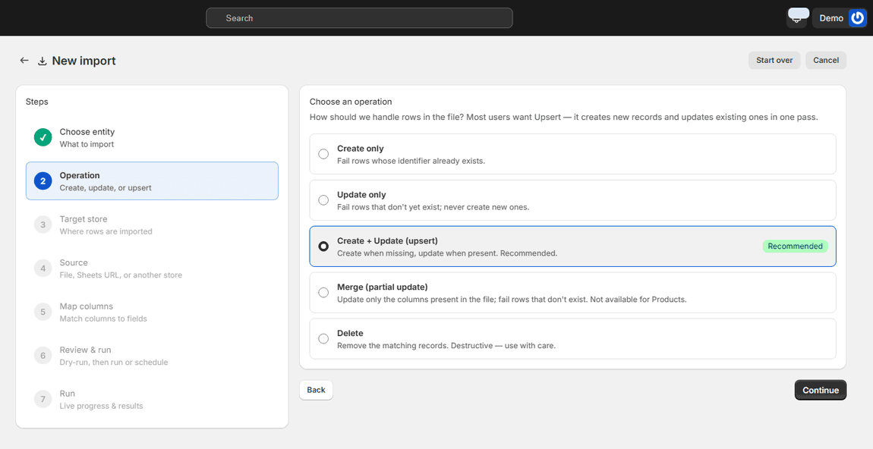Screen dimensions: 873x449
Task: Click the New import page title
Action: [84, 61]
